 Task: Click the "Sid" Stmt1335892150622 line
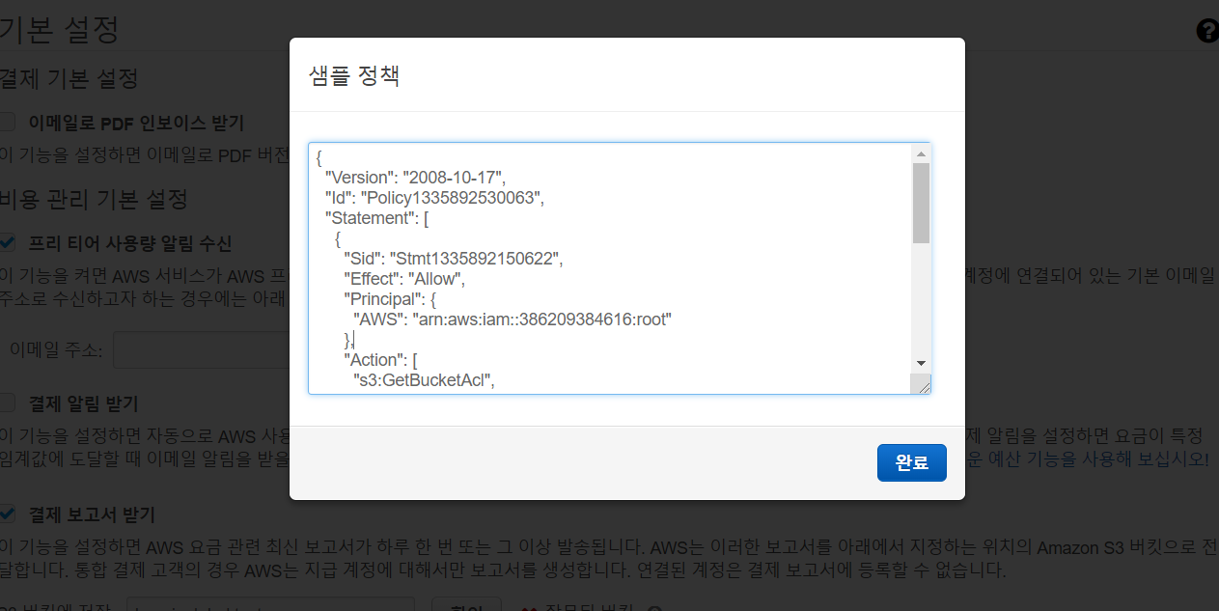pos(453,259)
